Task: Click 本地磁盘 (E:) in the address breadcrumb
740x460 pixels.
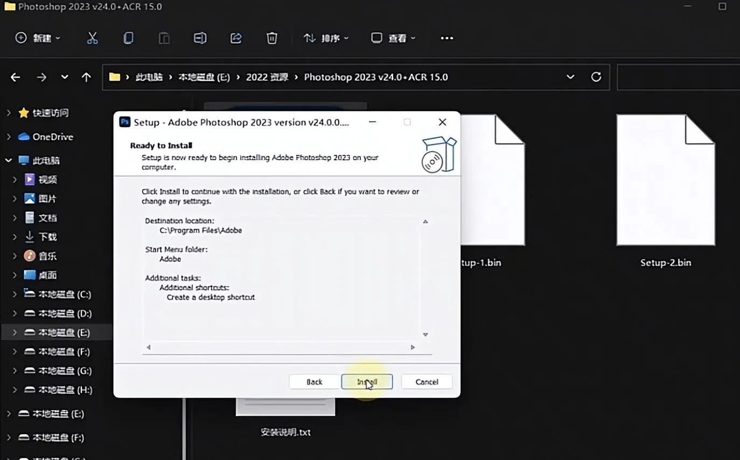Action: click(x=205, y=77)
